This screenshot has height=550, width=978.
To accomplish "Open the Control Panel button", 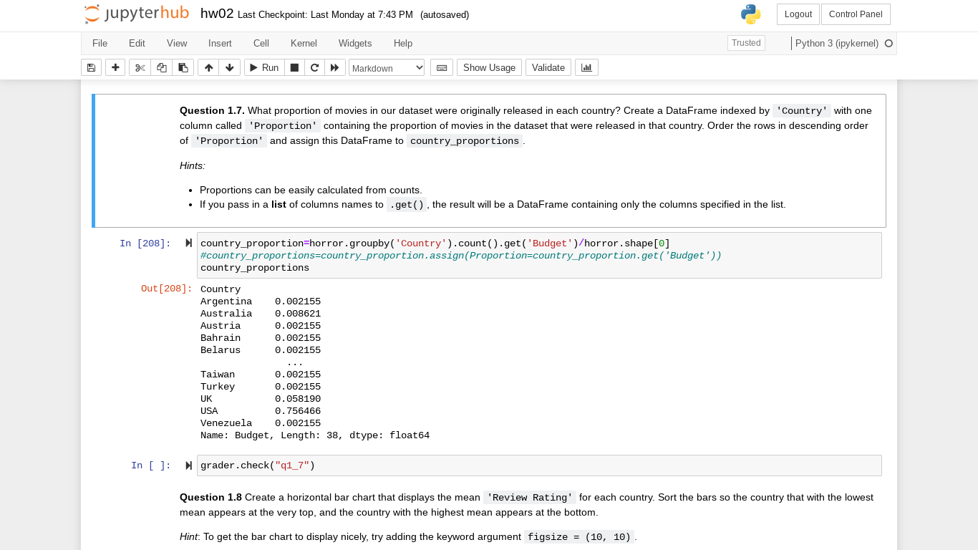I will [856, 14].
